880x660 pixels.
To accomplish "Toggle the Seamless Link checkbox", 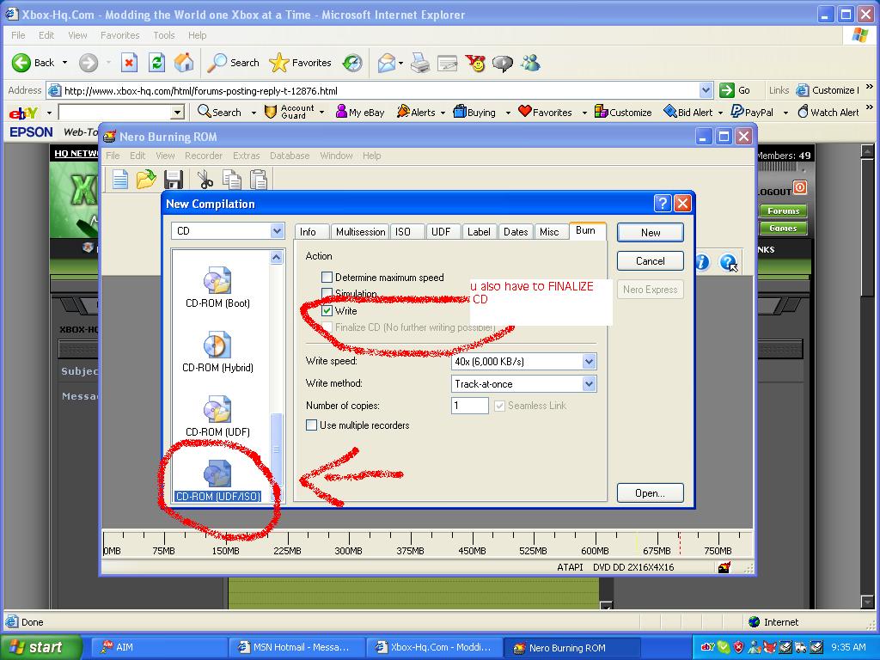I will click(x=499, y=406).
